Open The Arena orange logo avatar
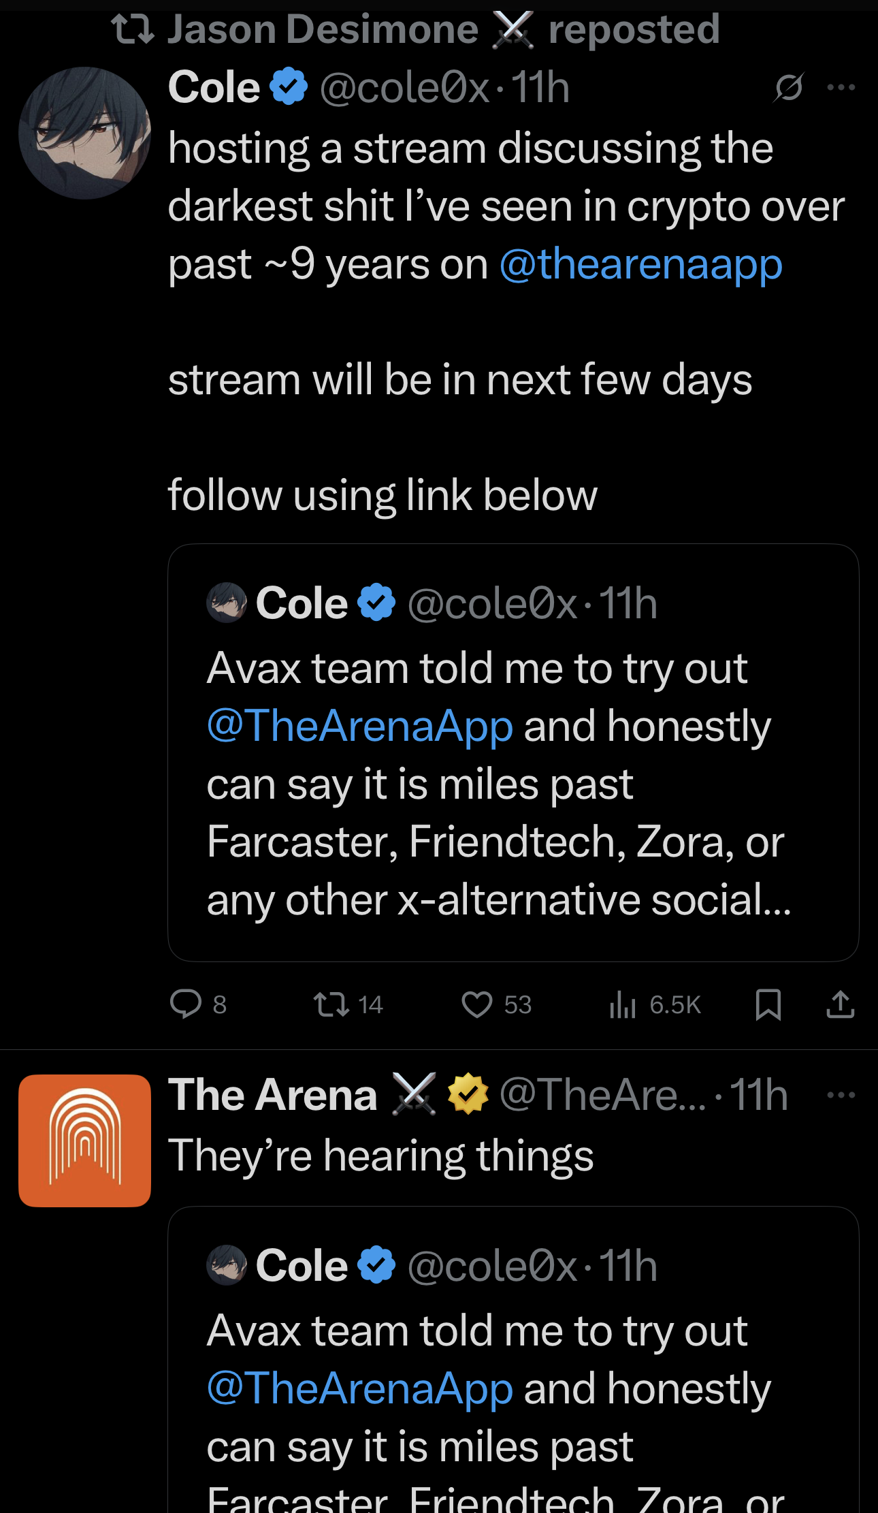This screenshot has width=878, height=1513. (x=84, y=1141)
